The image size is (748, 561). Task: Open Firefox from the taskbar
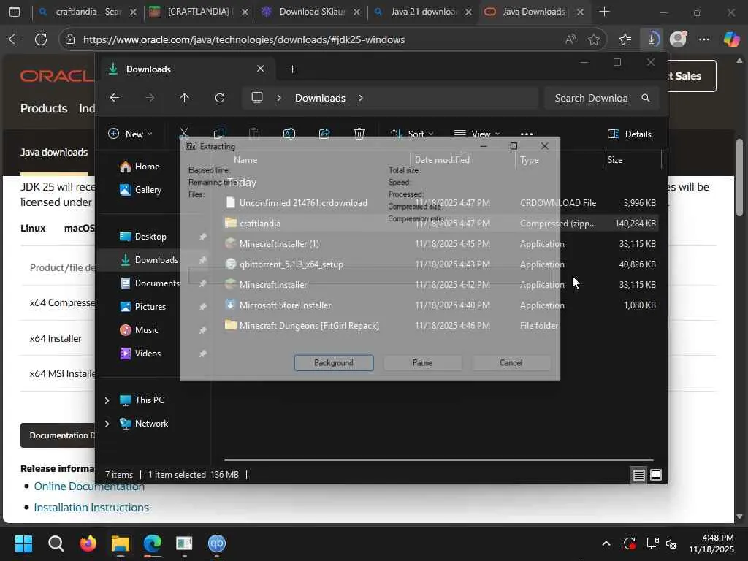point(88,543)
